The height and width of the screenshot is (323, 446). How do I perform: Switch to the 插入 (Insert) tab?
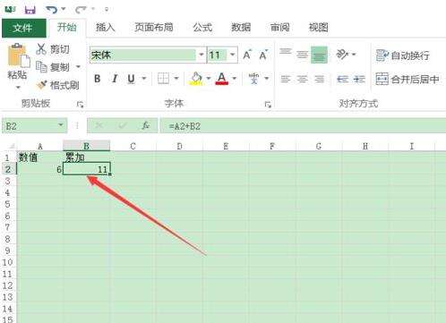pos(105,28)
